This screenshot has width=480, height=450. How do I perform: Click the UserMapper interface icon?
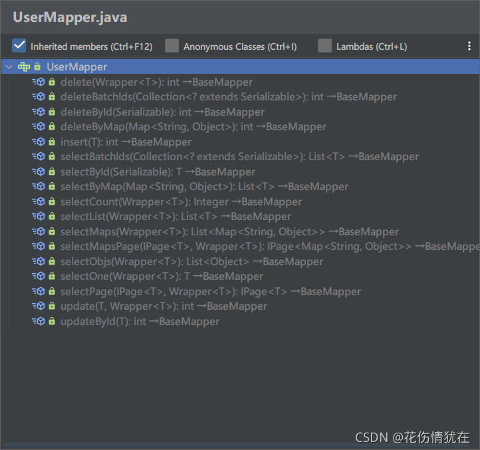(x=24, y=66)
